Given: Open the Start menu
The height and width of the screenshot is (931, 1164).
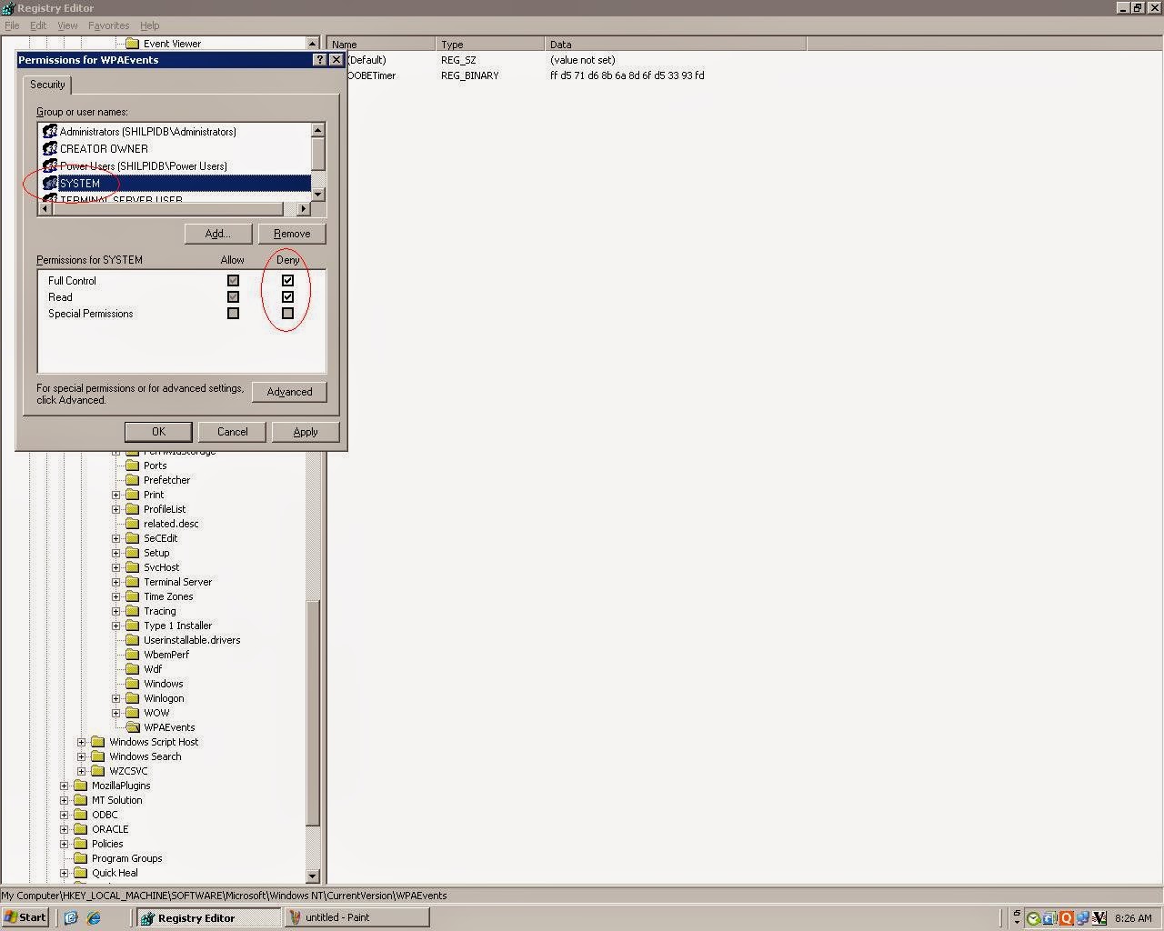Looking at the screenshot, I should [25, 917].
